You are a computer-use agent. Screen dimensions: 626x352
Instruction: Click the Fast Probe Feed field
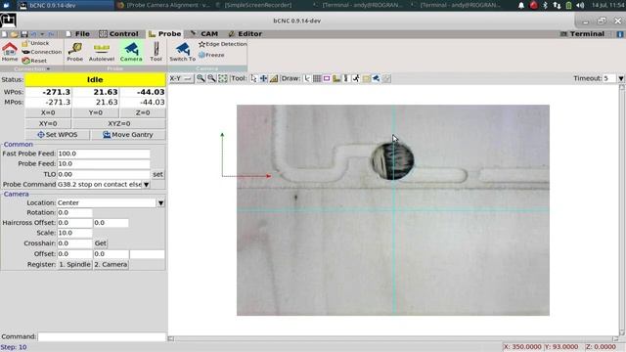[104, 154]
